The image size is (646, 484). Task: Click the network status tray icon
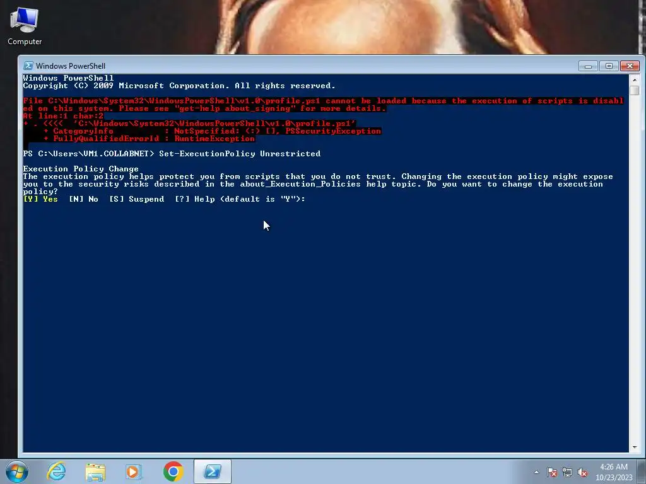567,472
